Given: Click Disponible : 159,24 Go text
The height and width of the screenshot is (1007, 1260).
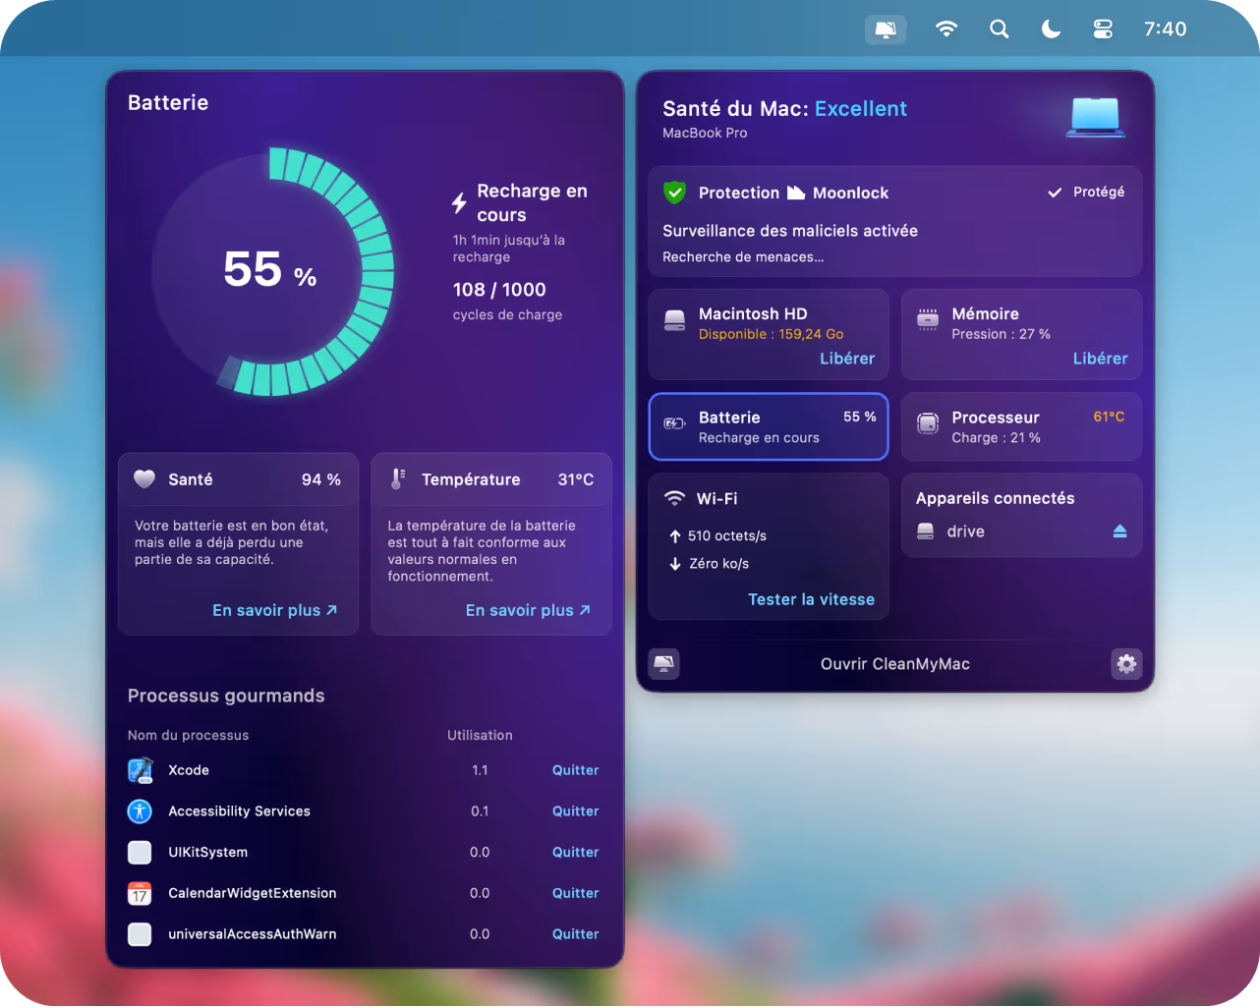Looking at the screenshot, I should pyautogui.click(x=772, y=334).
